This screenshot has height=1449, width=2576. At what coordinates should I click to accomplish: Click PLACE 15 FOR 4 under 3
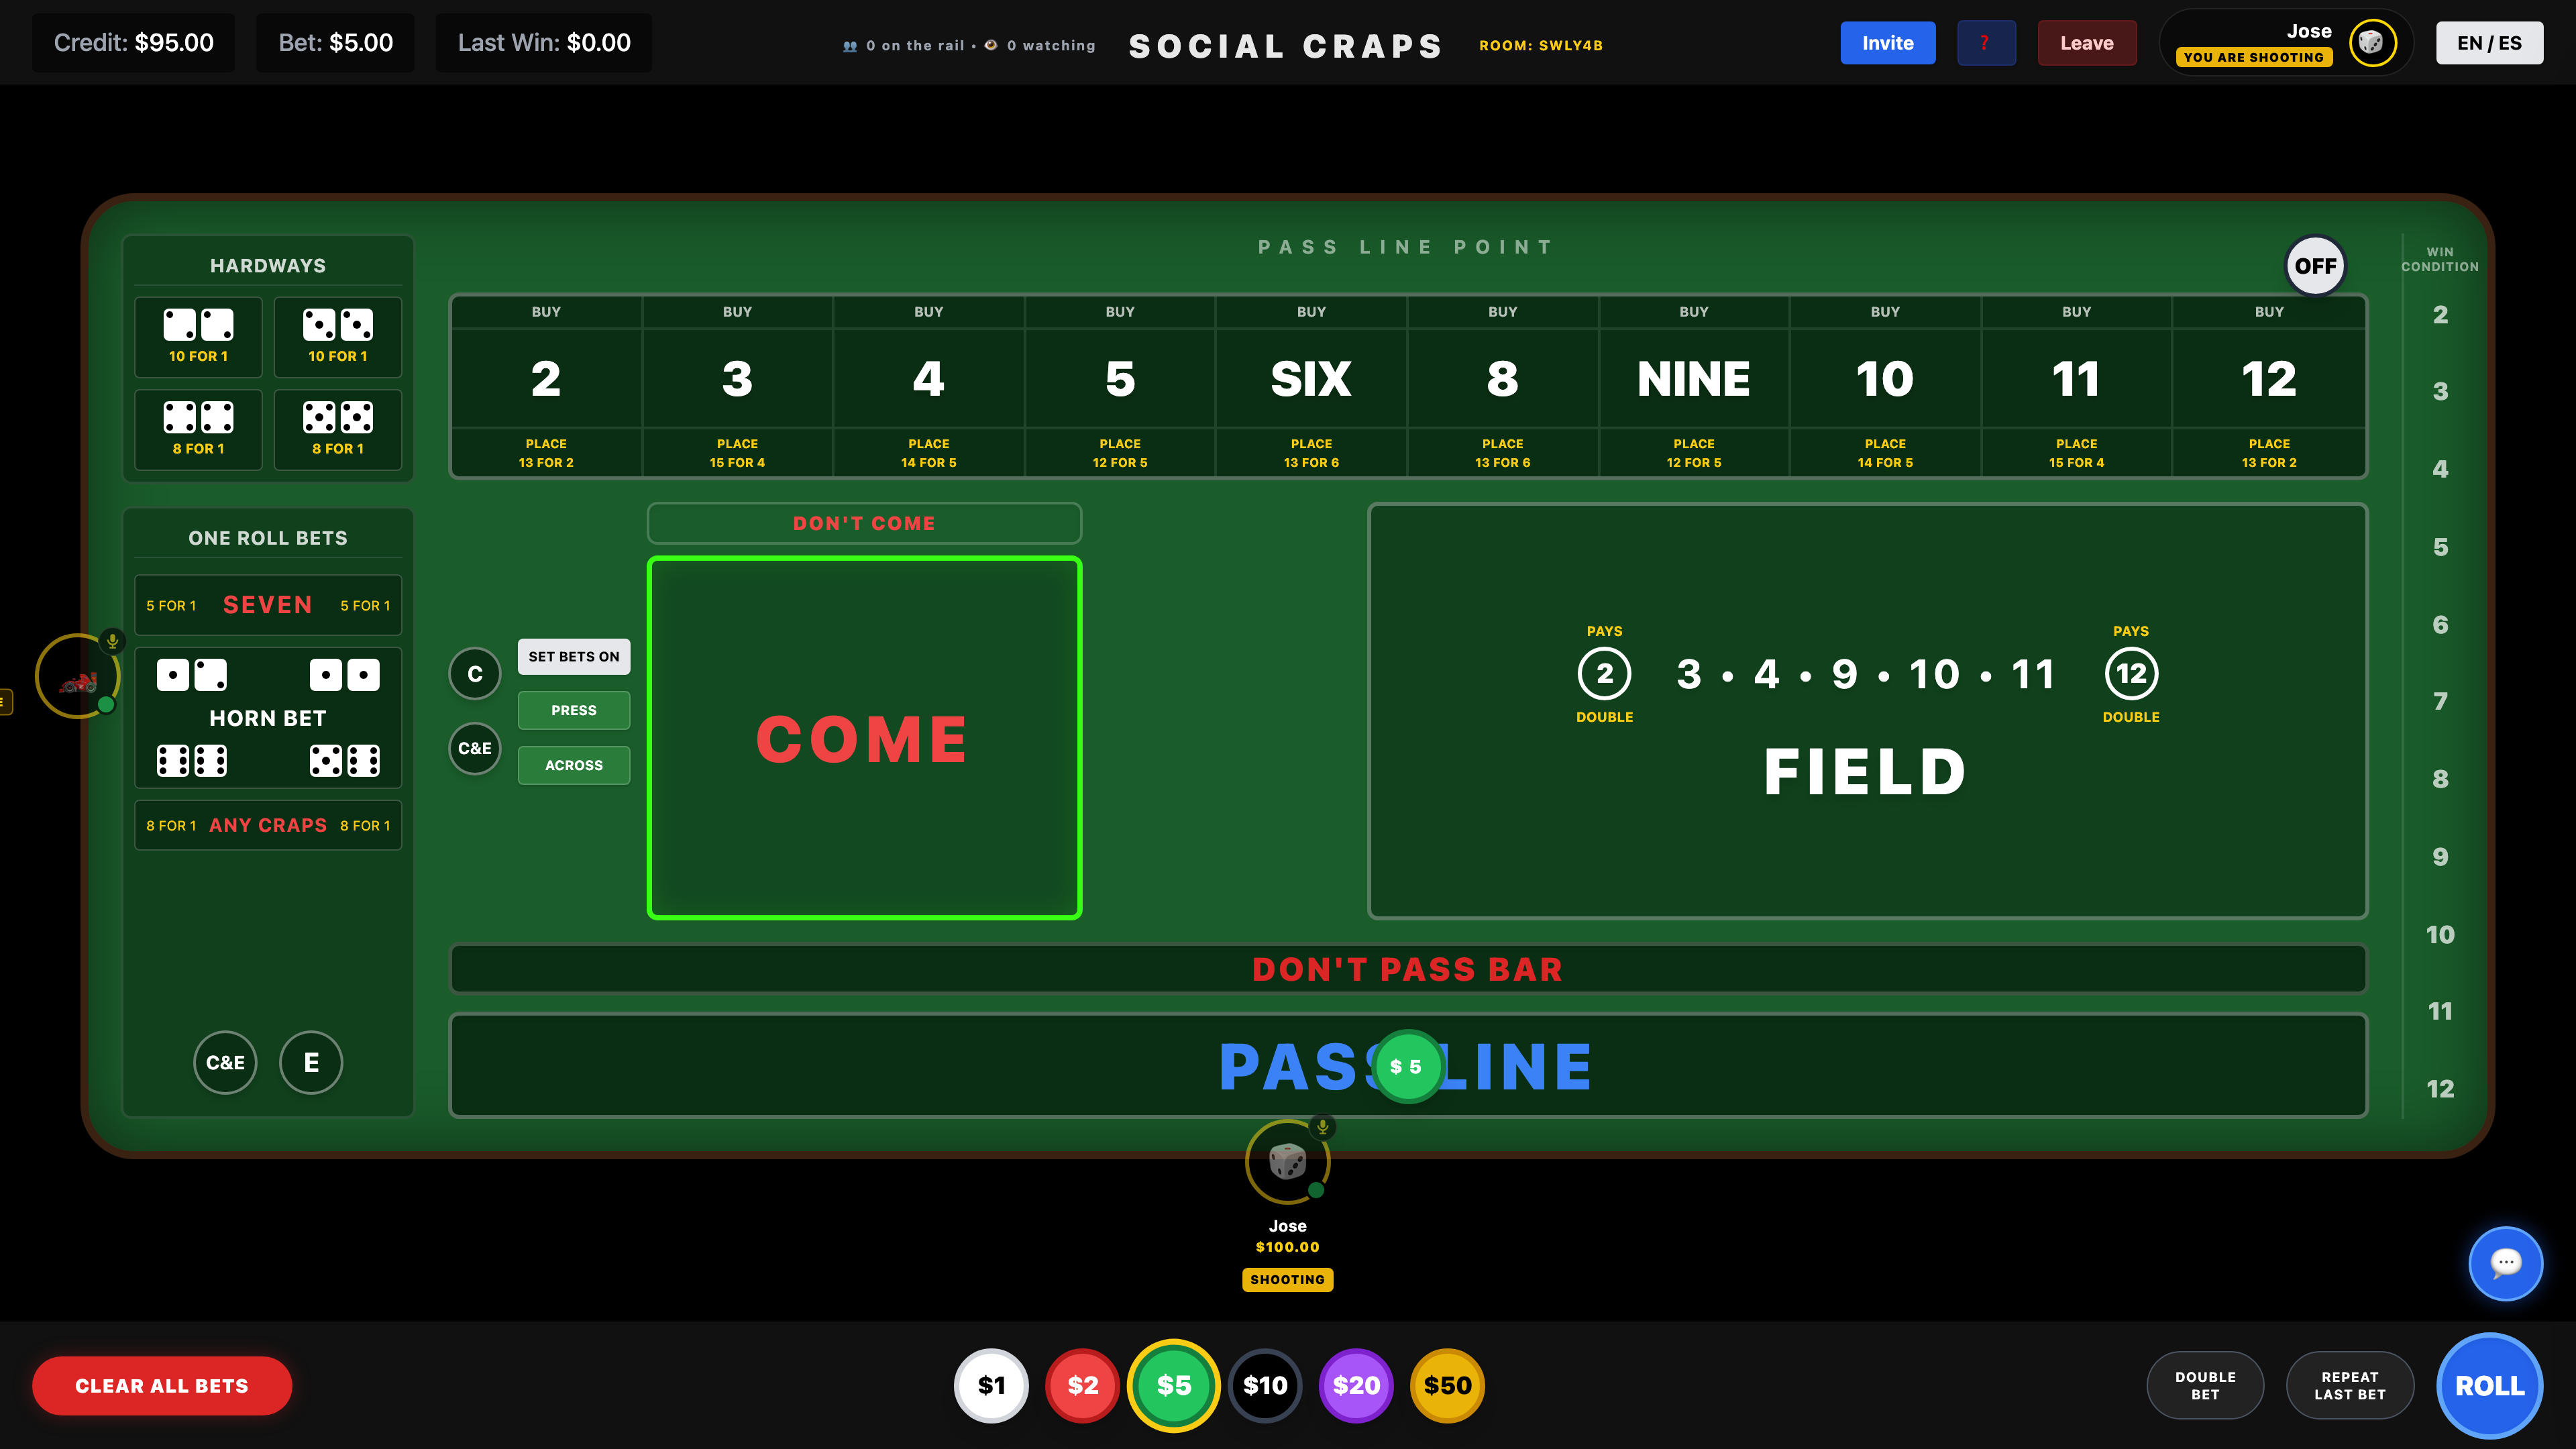[x=737, y=453]
